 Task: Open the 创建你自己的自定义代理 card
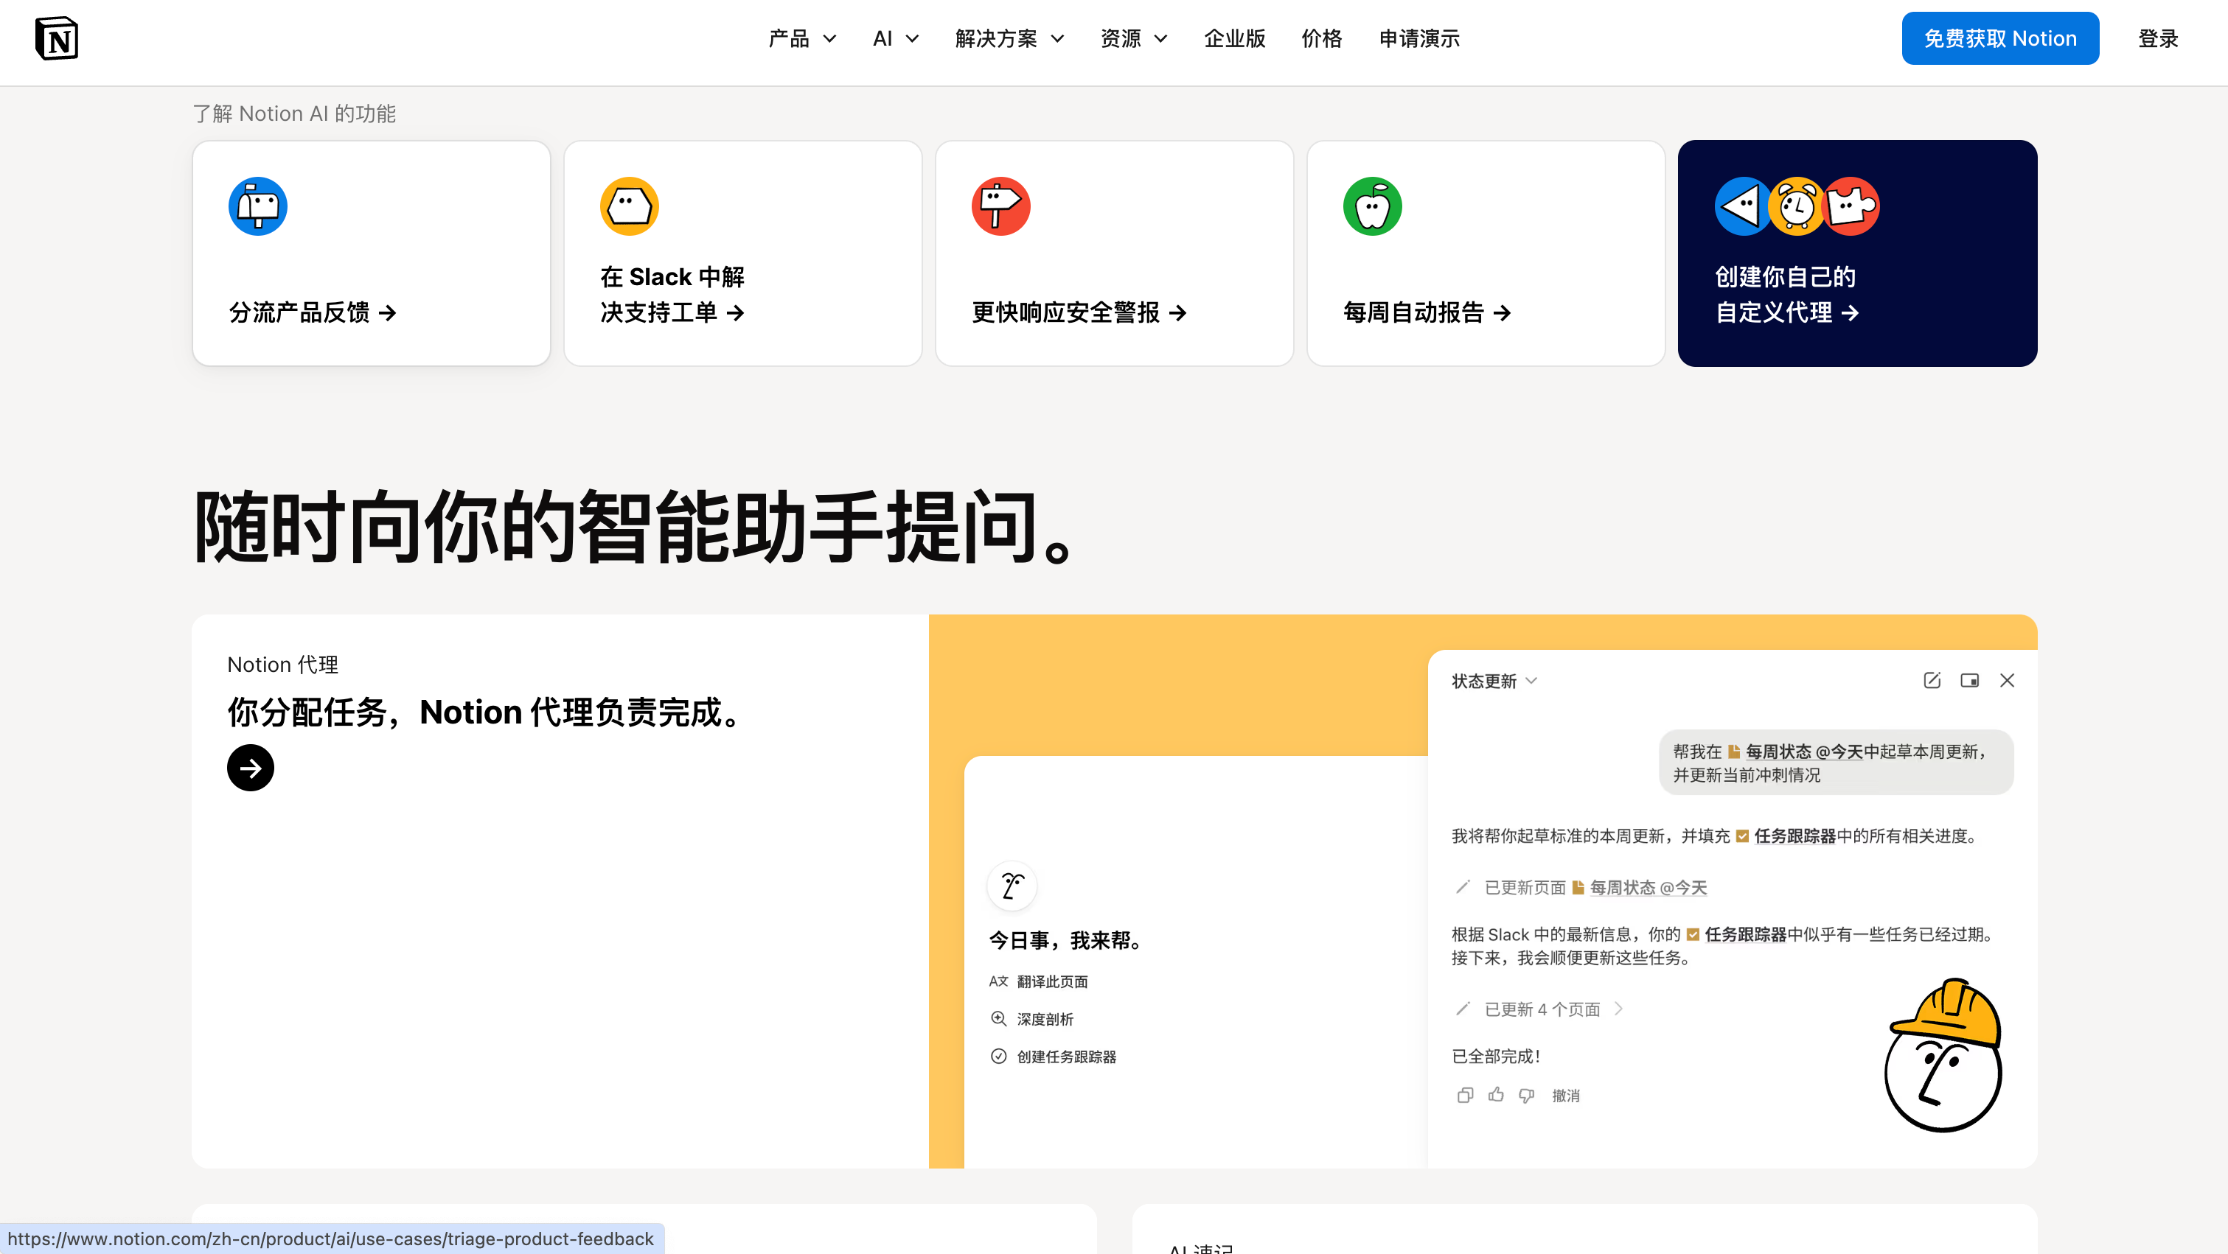pyautogui.click(x=1857, y=253)
